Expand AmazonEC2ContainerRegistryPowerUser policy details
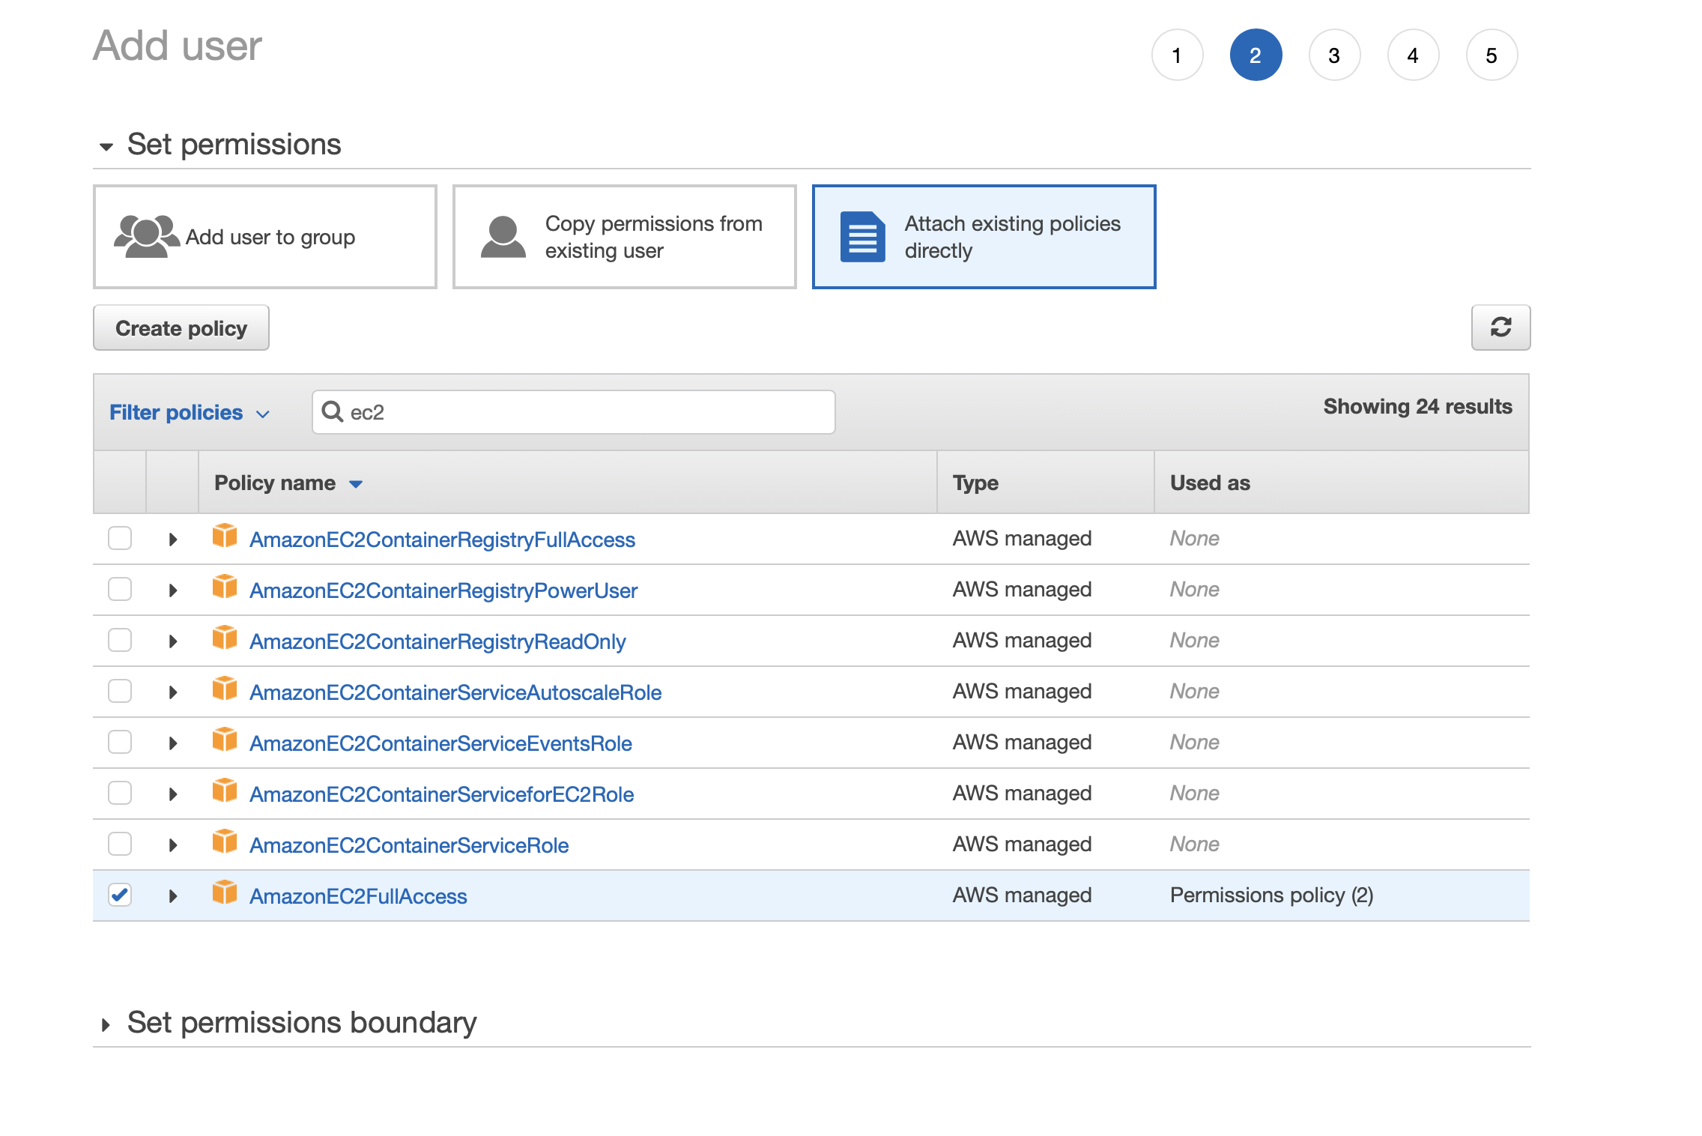Viewport: 1702px width, 1136px height. pos(173,590)
